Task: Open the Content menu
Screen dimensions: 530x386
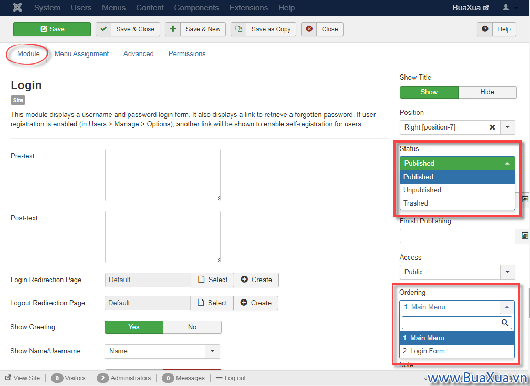Action: [x=150, y=8]
